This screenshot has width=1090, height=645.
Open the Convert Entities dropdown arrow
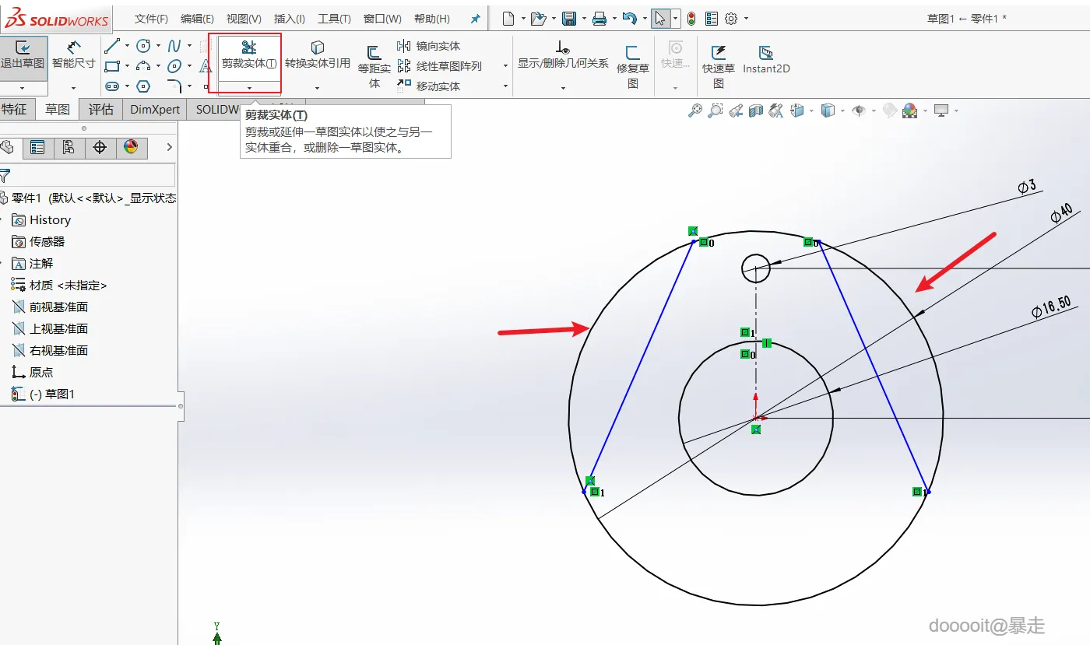(317, 88)
